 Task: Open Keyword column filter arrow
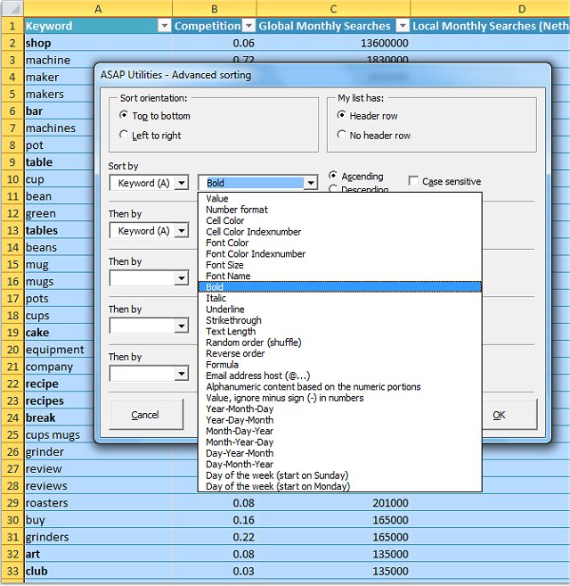click(164, 26)
